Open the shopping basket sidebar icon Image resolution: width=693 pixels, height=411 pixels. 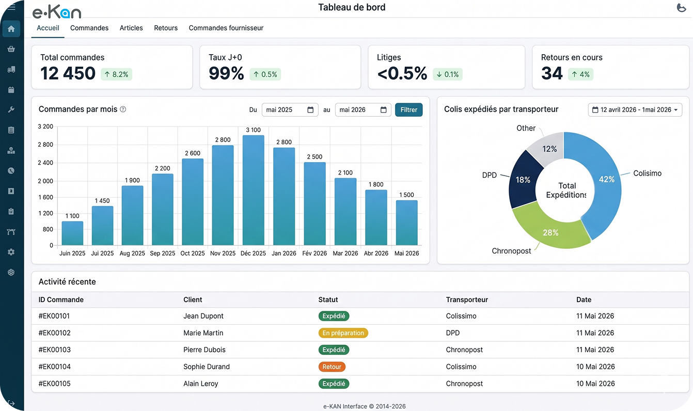11,49
